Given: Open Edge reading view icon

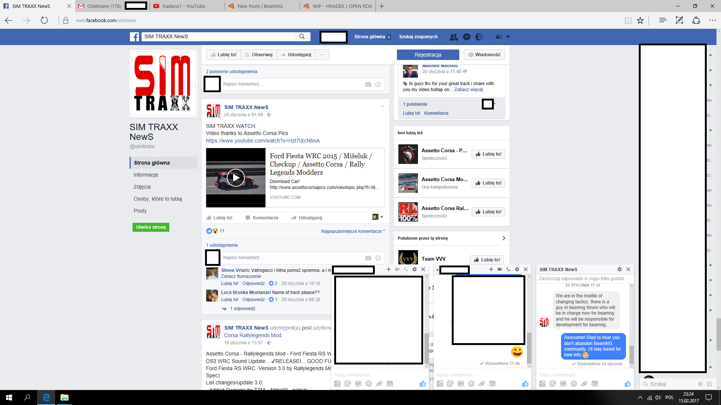Looking at the screenshot, I should click(x=628, y=20).
